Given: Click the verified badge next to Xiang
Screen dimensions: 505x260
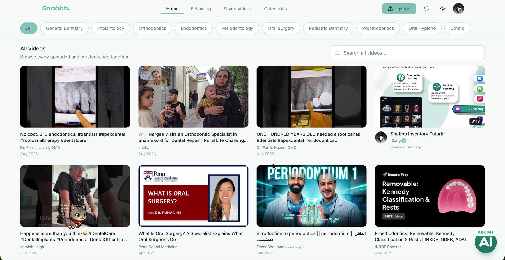Looking at the screenshot, I should (x=404, y=141).
